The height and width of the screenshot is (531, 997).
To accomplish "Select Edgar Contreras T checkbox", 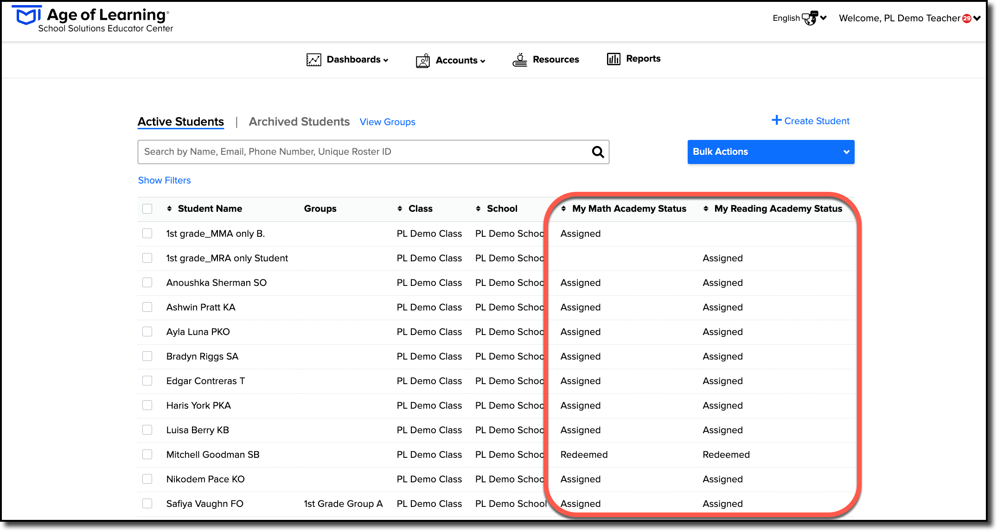I will click(147, 381).
